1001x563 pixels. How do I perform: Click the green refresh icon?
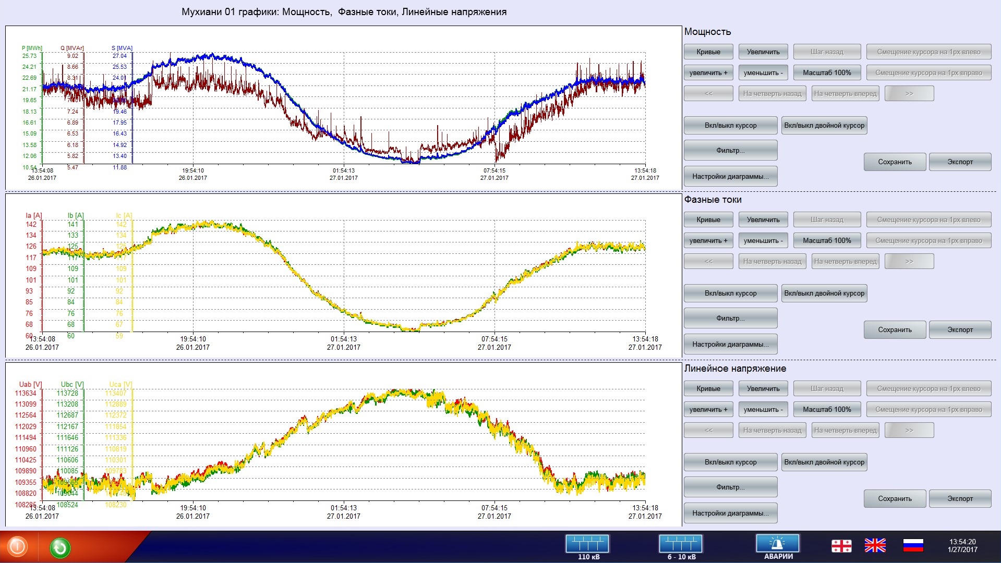(60, 548)
